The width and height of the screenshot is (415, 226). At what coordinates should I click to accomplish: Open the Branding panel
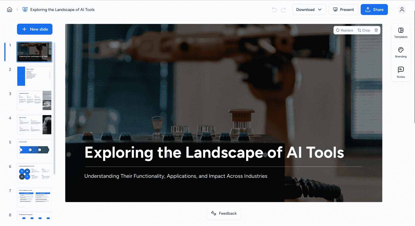click(401, 52)
